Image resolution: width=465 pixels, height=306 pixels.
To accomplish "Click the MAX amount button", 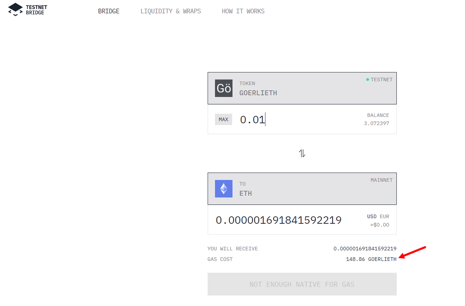I will (x=223, y=119).
